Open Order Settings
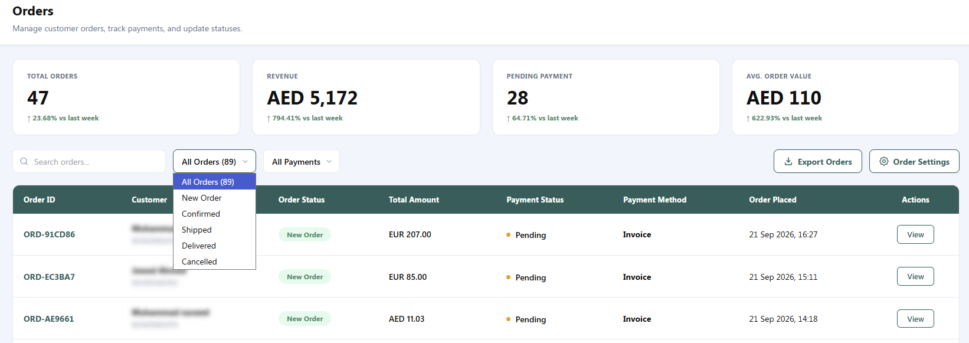Image resolution: width=969 pixels, height=343 pixels. [x=914, y=161]
